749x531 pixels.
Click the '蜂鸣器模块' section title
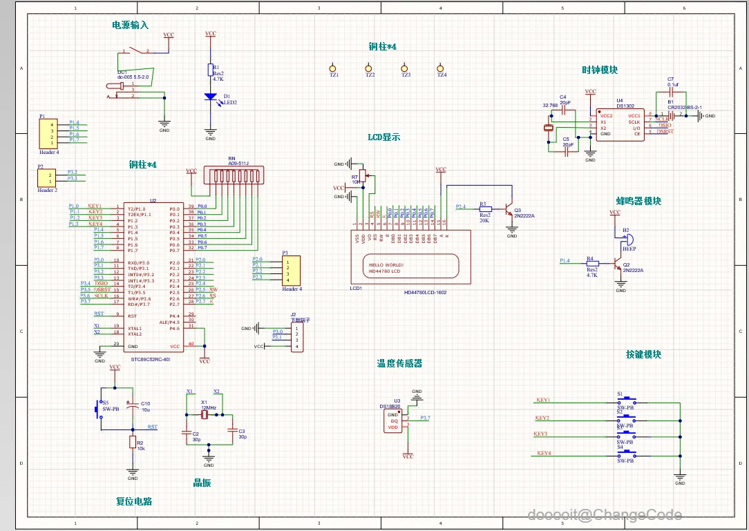click(638, 201)
